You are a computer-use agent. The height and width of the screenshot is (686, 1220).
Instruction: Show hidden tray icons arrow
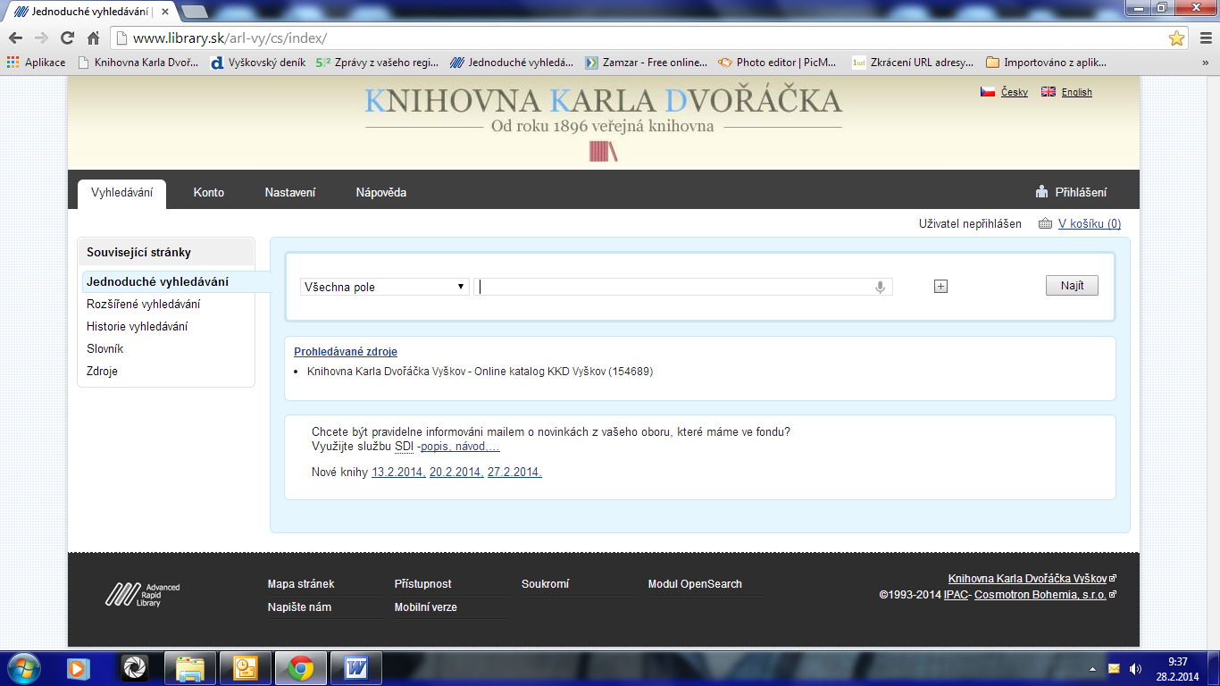1093,669
